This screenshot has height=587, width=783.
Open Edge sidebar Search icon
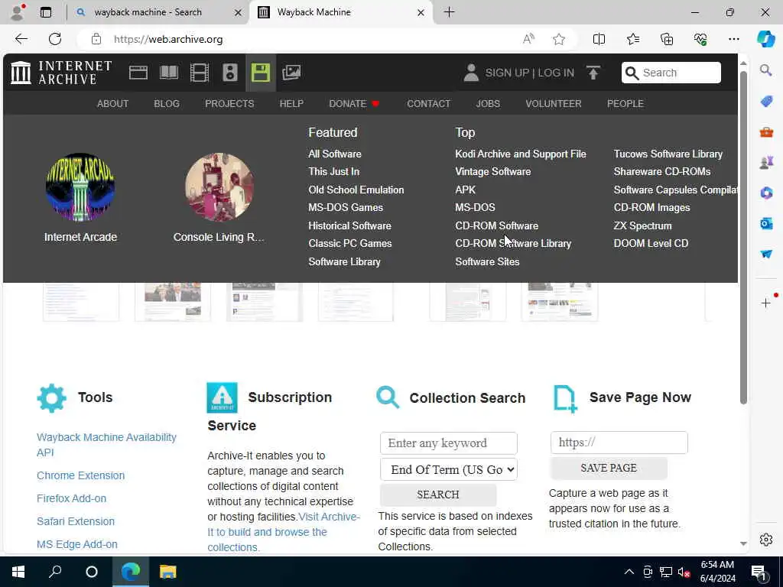click(766, 70)
